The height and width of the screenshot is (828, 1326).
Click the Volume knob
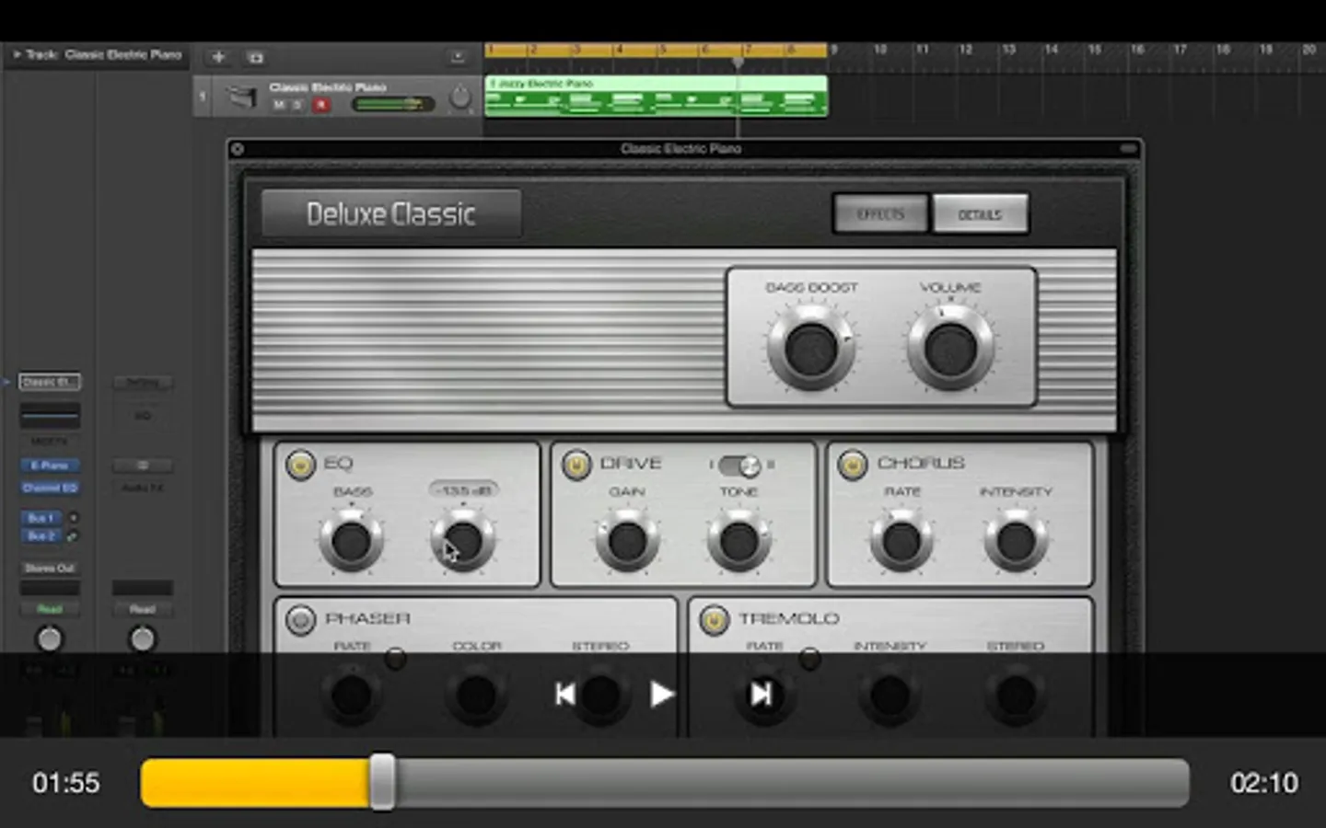(950, 348)
